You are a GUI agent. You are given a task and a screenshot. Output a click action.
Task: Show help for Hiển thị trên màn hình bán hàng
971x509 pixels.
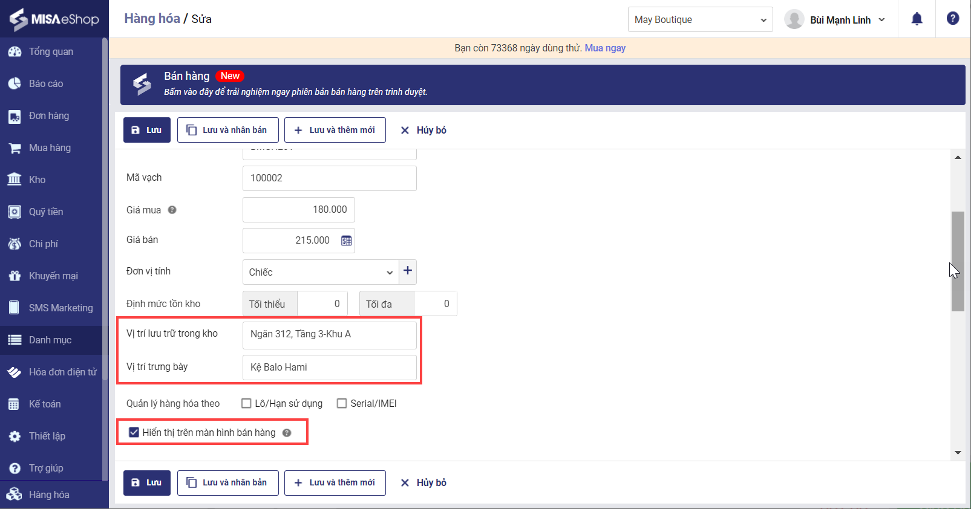tap(287, 433)
